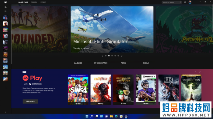Collapse the left sidebar arrow
This screenshot has height=119, width=213.
(5, 112)
